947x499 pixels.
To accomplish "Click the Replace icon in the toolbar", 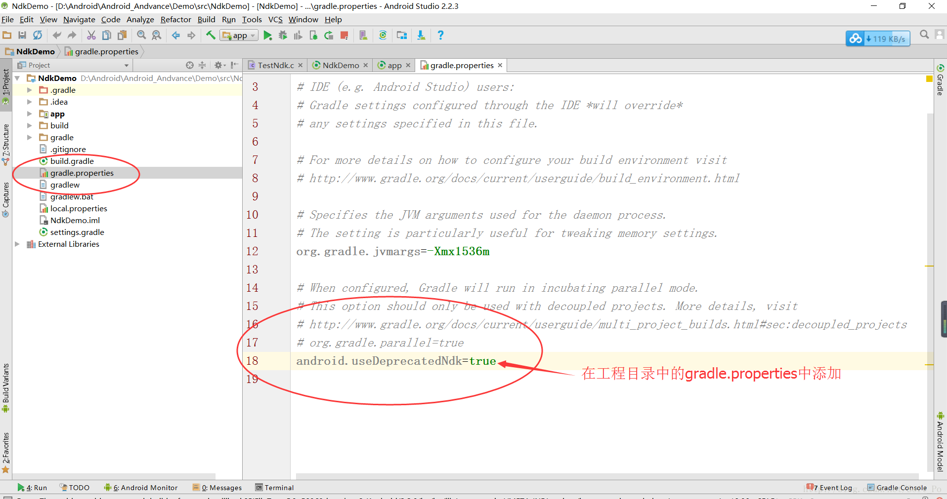I will [x=157, y=35].
